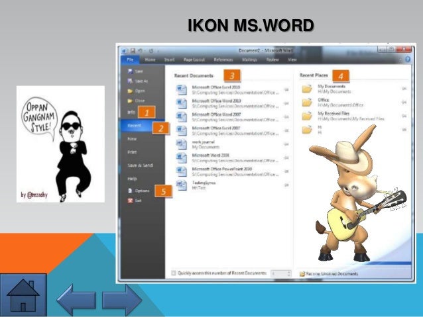Enable Quickly access recent documents checkbox
423x317 pixels.
[x=174, y=273]
